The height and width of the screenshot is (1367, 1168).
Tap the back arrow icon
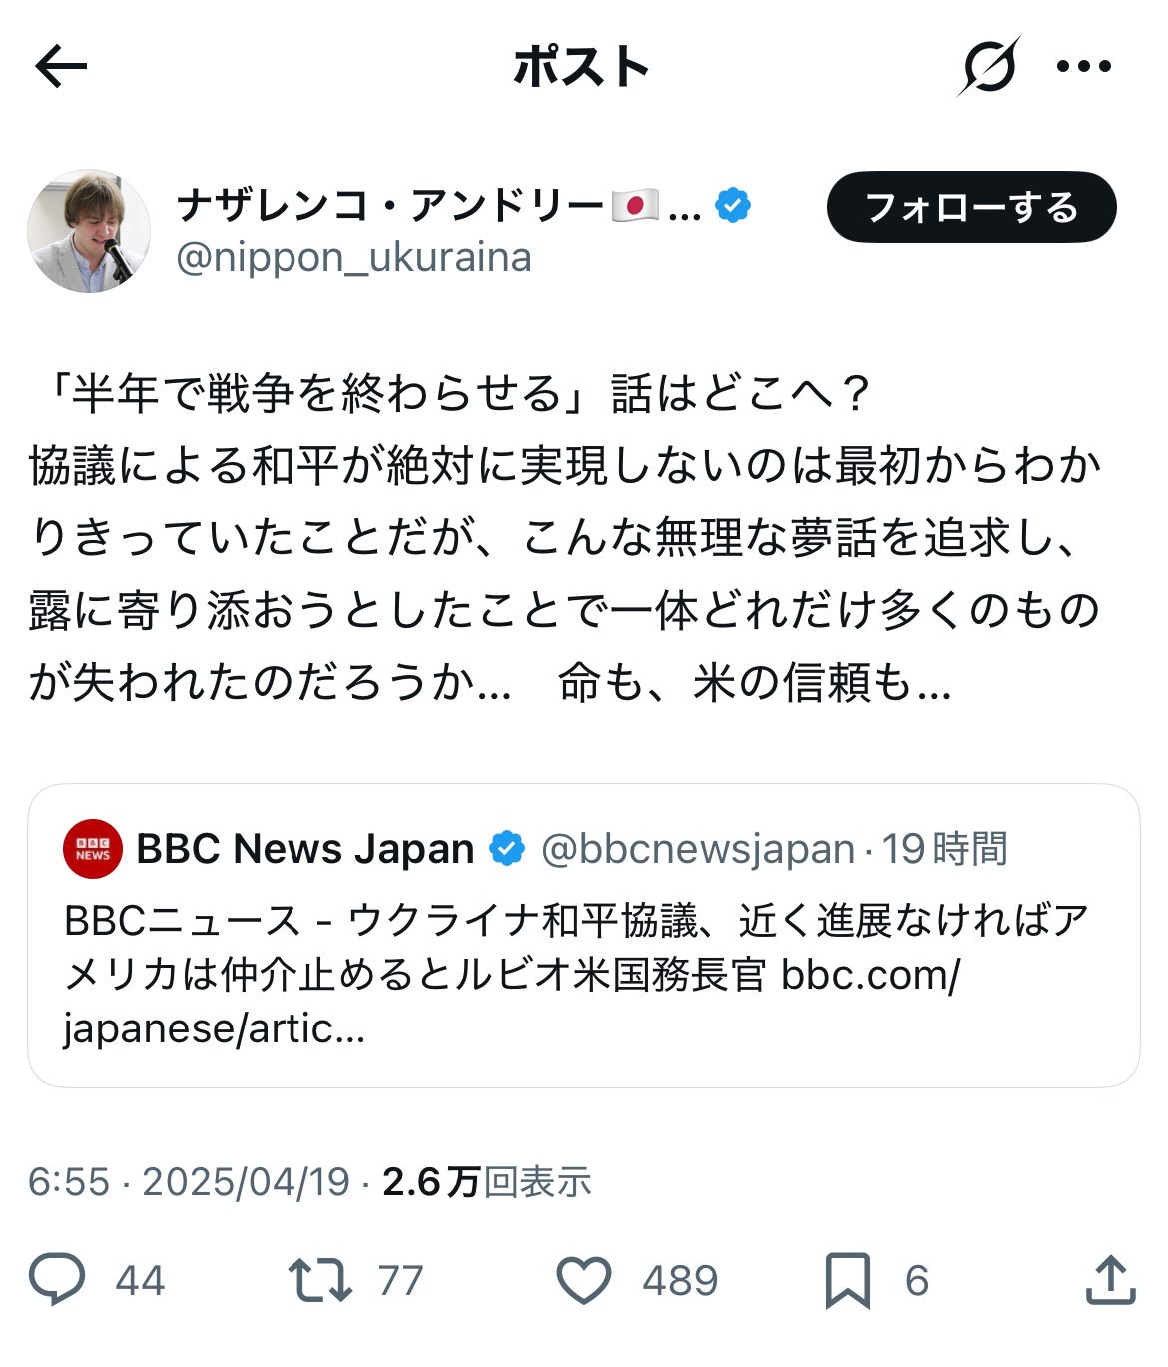pyautogui.click(x=61, y=67)
